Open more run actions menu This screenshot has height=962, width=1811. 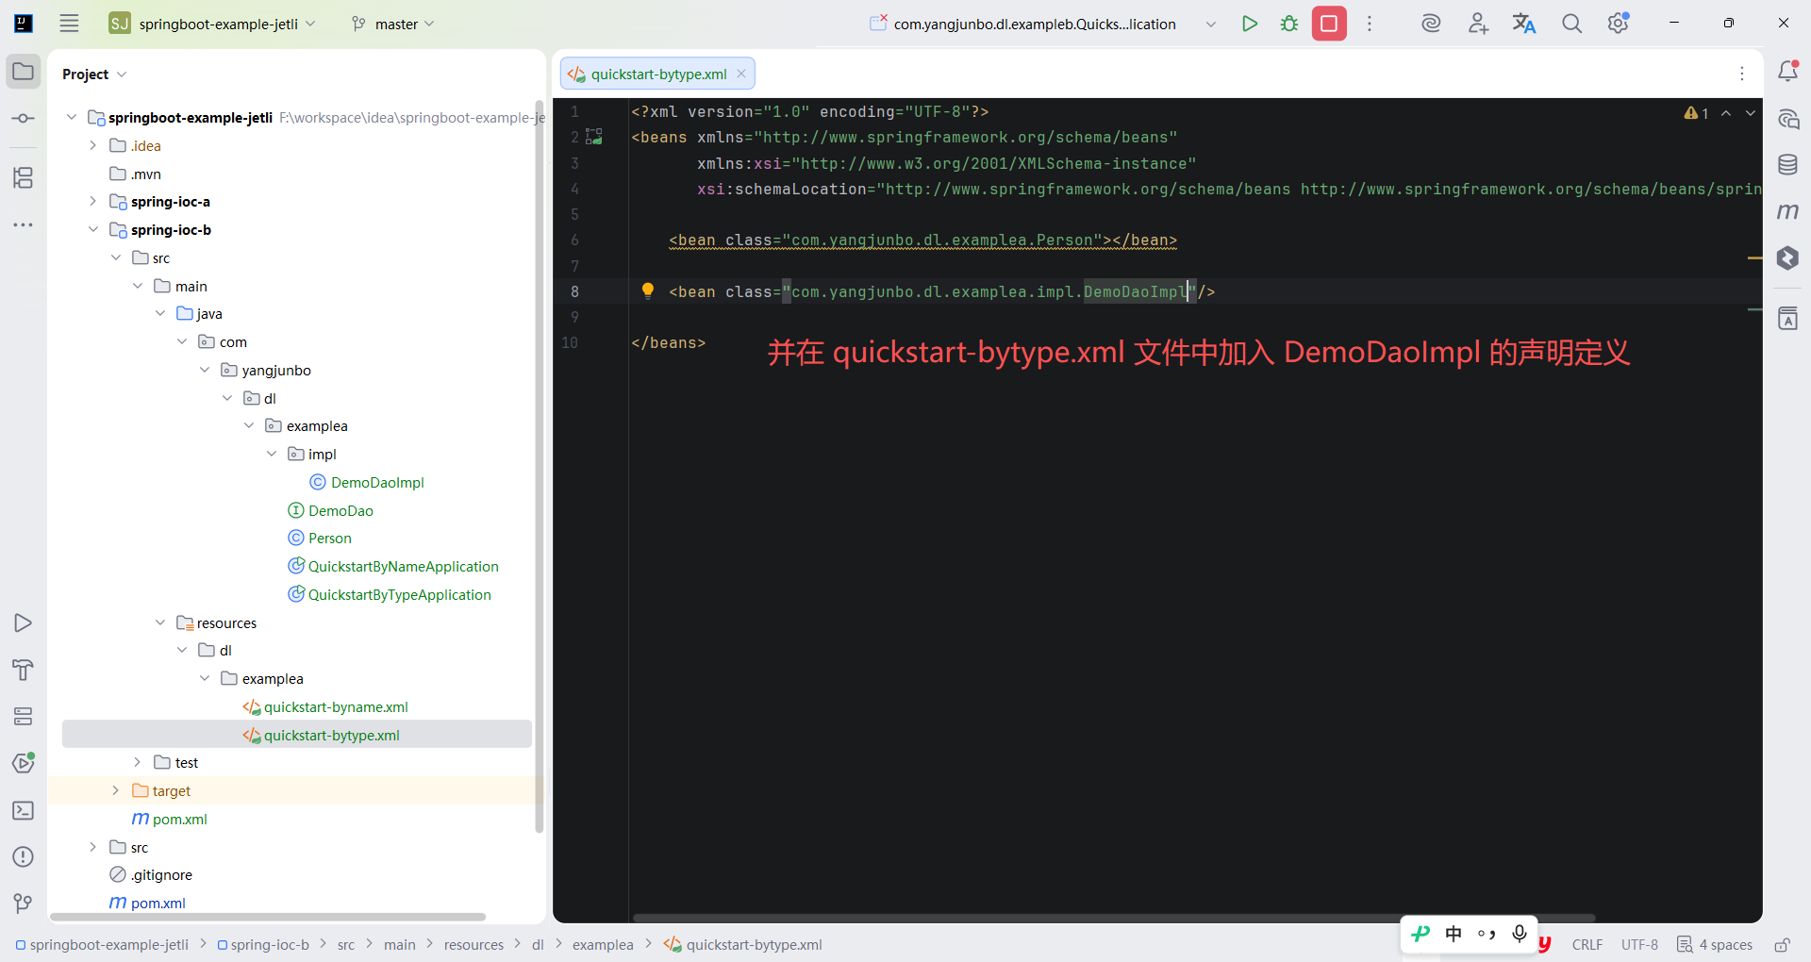coord(1370,24)
